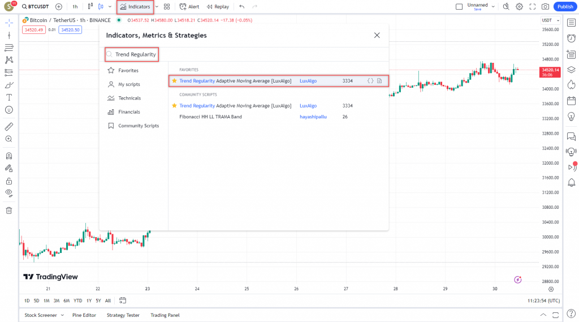
Task: Expand the Unnamed layout dropdown arrow
Action: [x=493, y=7]
